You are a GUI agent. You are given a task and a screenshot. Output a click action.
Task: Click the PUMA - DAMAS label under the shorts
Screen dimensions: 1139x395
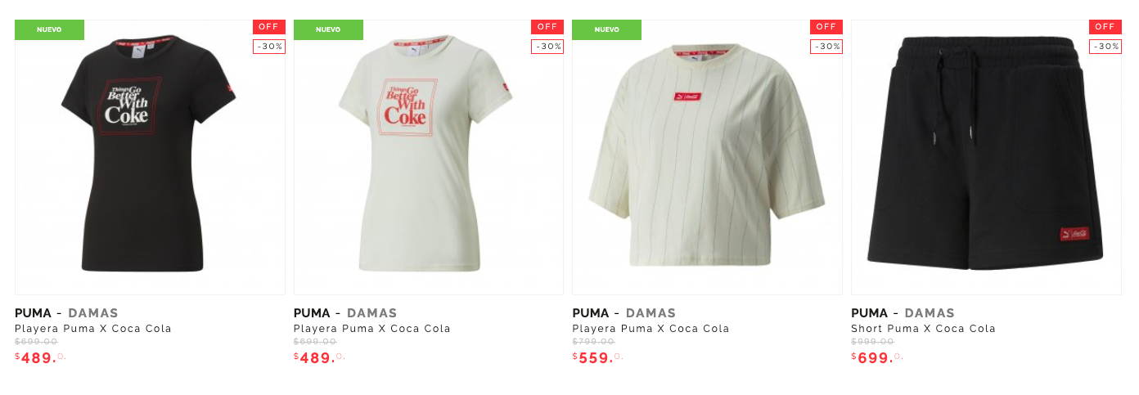click(903, 313)
